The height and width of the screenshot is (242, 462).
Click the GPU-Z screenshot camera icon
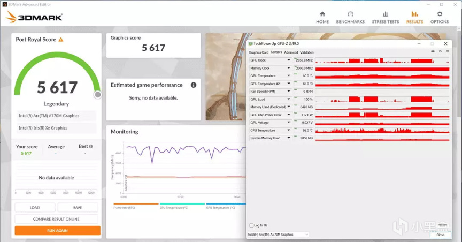tap(433, 51)
